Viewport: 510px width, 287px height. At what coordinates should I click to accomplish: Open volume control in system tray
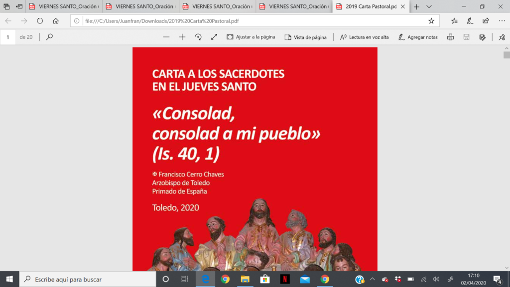coord(436,279)
